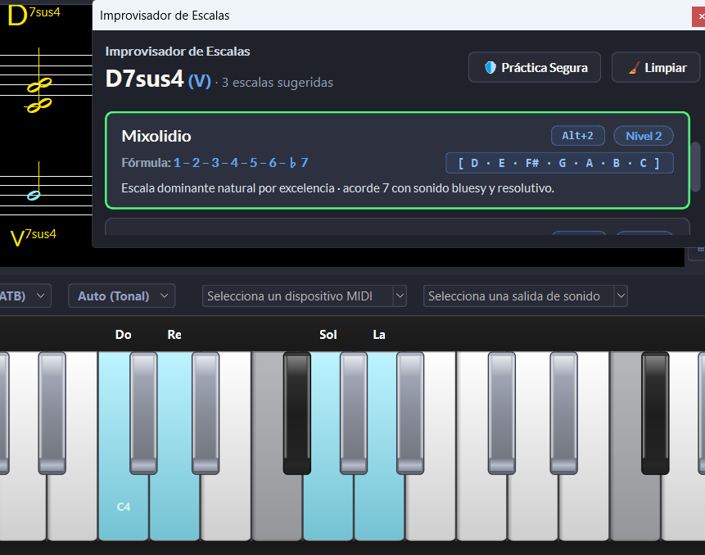Viewport: 705px width, 555px height.
Task: Play the black key between Sol and La
Action: click(354, 413)
